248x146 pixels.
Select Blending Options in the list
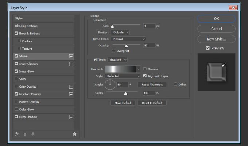click(x=43, y=26)
